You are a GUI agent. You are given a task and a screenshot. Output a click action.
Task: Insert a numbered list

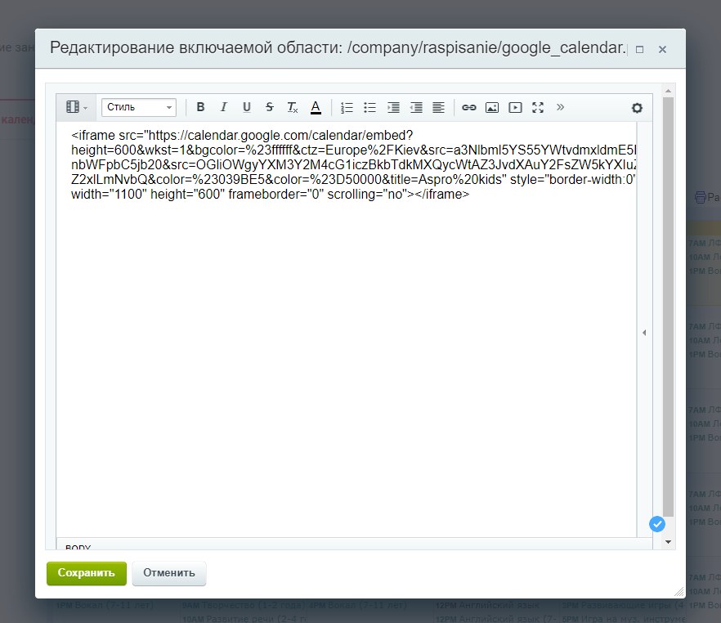(347, 107)
